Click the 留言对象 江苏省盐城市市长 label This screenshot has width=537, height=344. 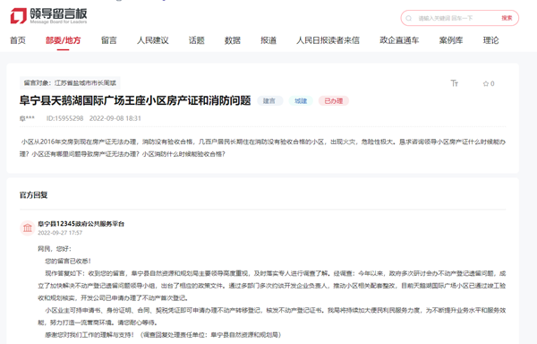tap(70, 83)
